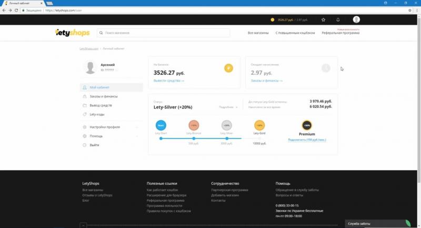Image resolution: width=421 pixels, height=228 pixels.
Task: Go to Вывод средств sidebar item
Action: (x=101, y=105)
